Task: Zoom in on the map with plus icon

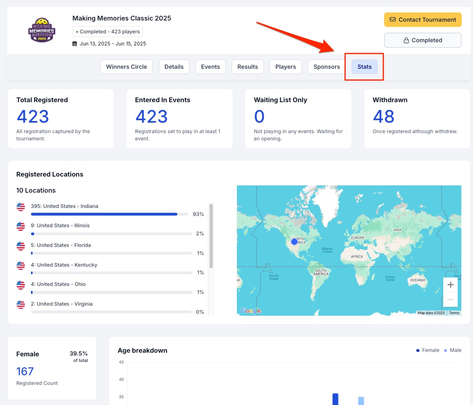Action: [x=450, y=285]
